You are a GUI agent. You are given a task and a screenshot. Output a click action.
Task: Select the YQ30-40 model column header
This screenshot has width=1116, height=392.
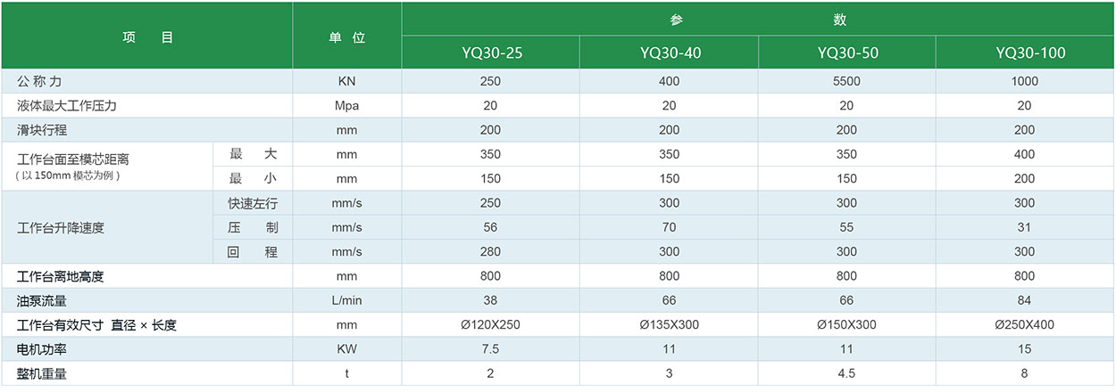pos(669,53)
